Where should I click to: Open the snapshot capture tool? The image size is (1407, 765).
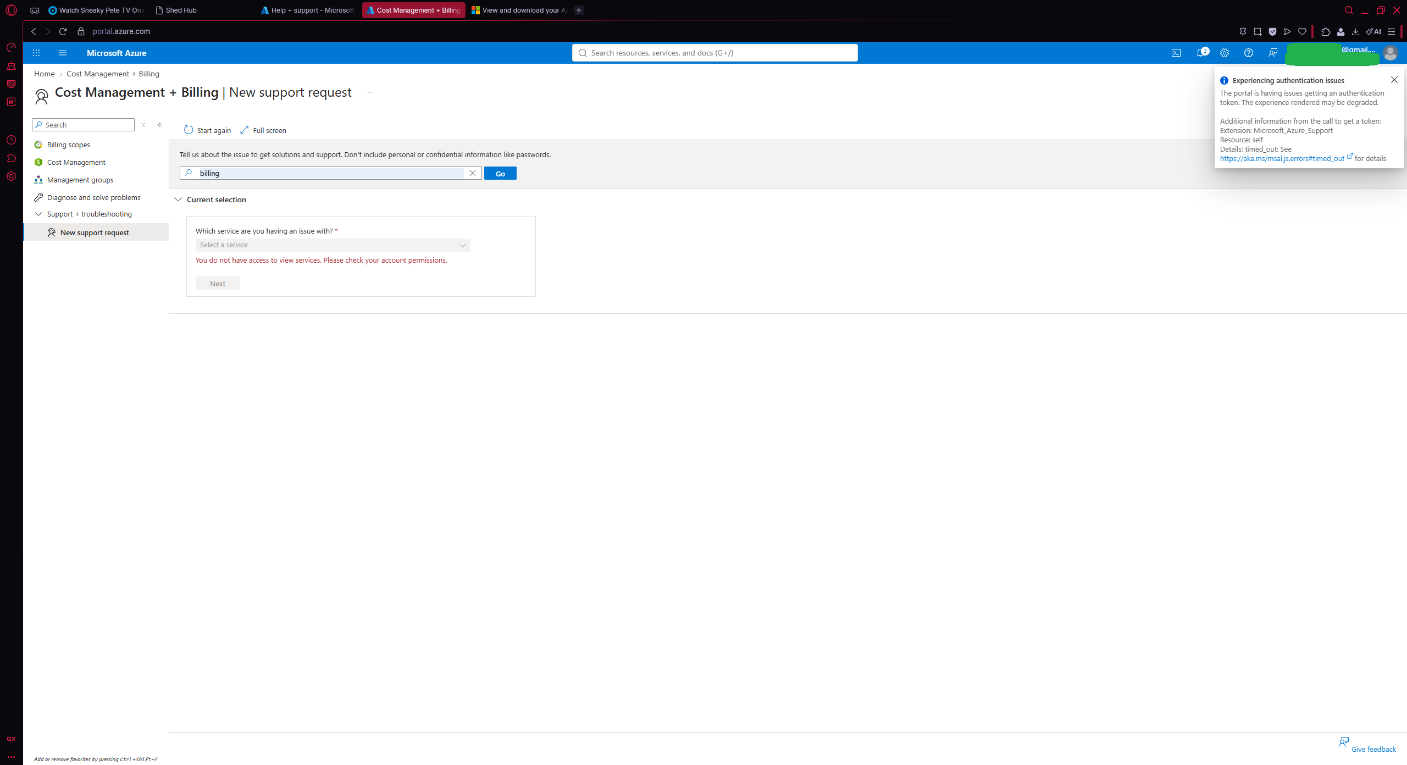click(x=1258, y=31)
